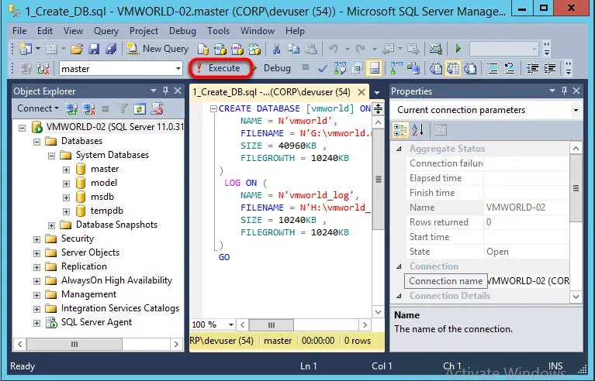Switch Properties to Categorized view

pos(401,130)
